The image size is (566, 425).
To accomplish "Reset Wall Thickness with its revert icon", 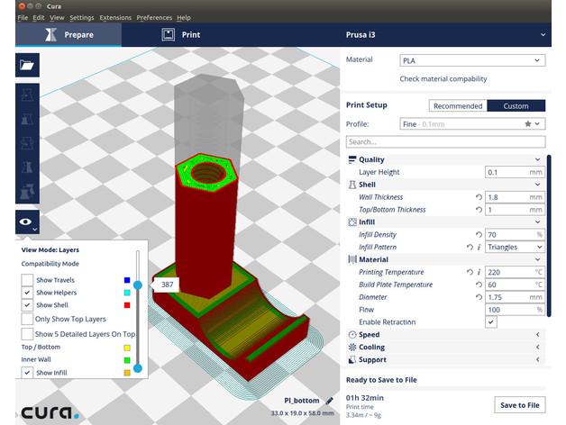I will point(479,197).
